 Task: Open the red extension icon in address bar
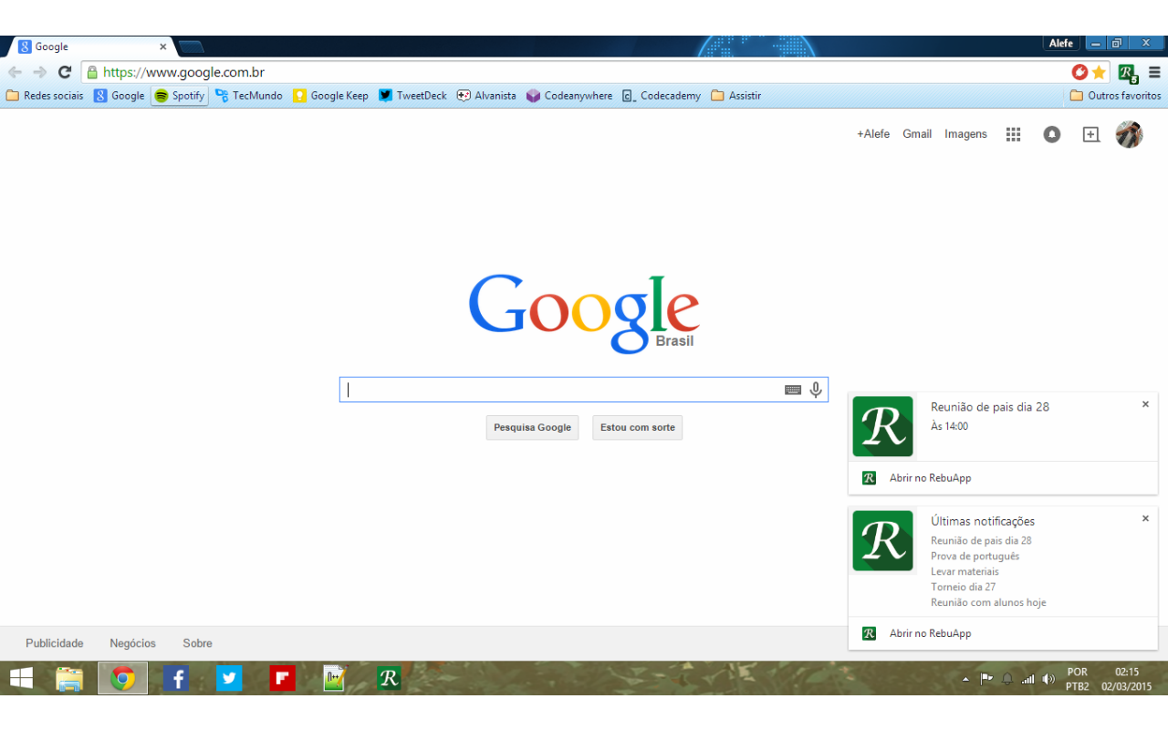point(1080,72)
